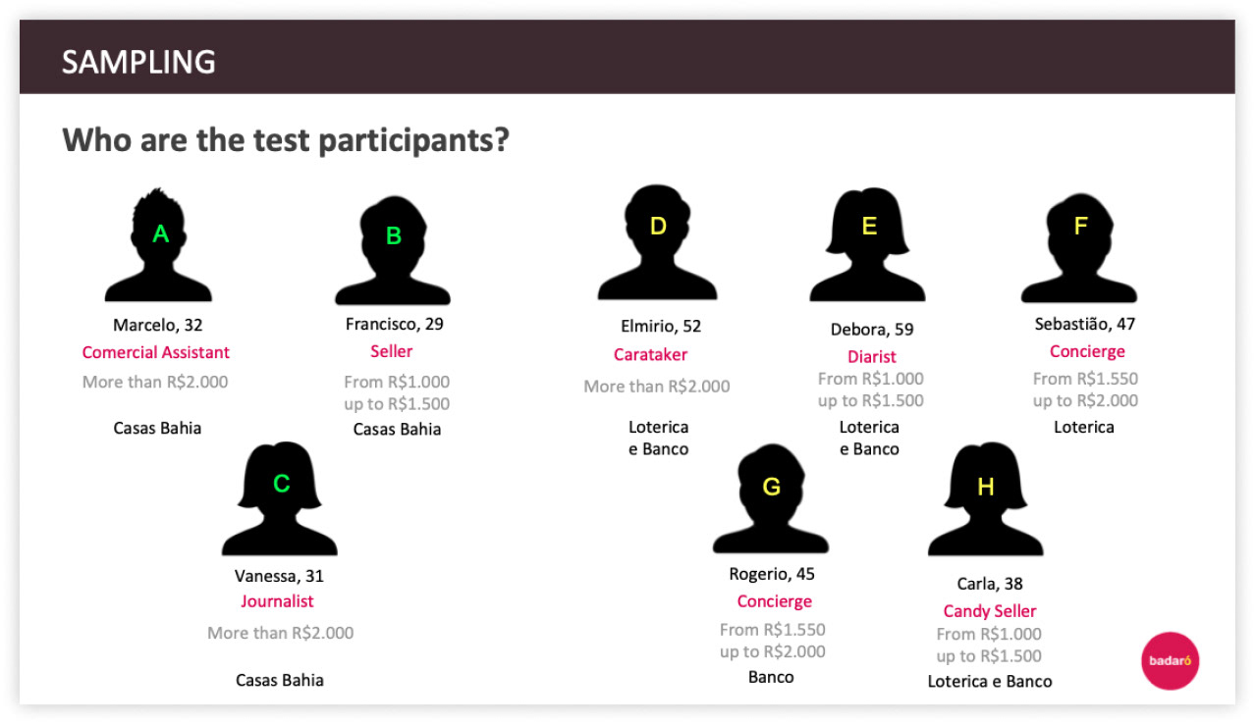Select the H avatar above Carla

[985, 500]
